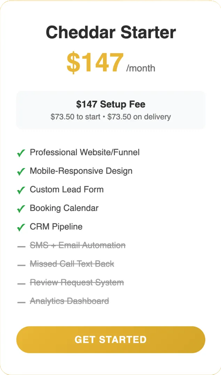
Task: Click the Mobile-Responsive Design feature text
Action: pyautogui.click(x=81, y=171)
